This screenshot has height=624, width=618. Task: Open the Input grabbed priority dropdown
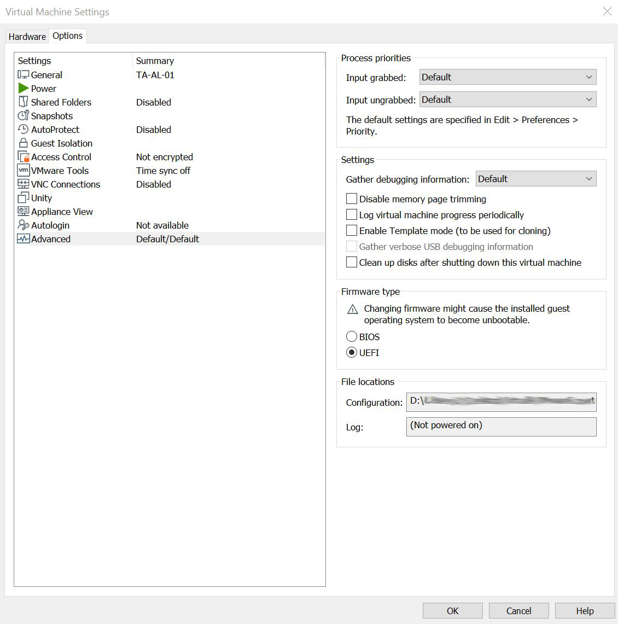click(508, 77)
